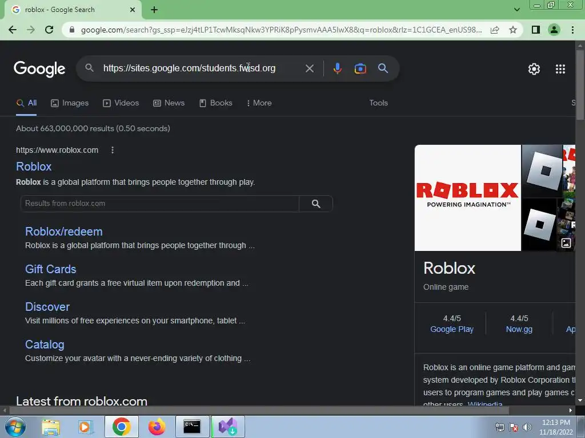Open the Gift Cards sitelink
The image size is (585, 438).
pyautogui.click(x=51, y=269)
